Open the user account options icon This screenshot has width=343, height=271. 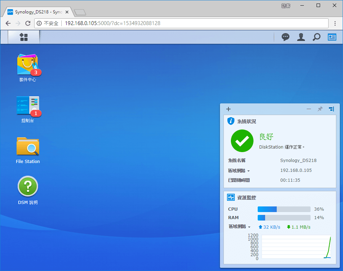(x=301, y=37)
